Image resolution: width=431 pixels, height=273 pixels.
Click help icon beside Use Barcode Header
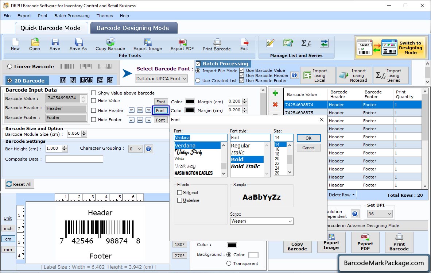(x=294, y=75)
